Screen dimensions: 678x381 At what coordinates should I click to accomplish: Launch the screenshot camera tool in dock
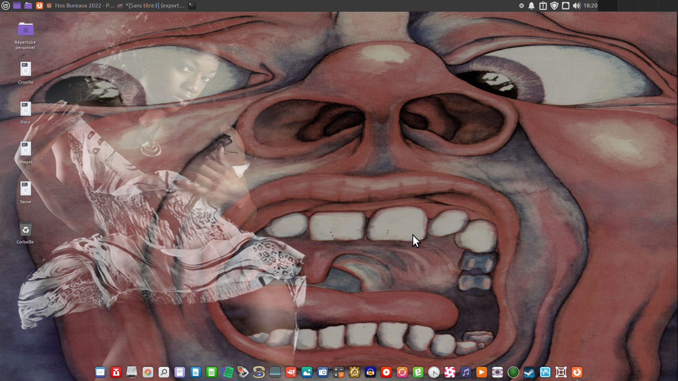[x=323, y=372]
